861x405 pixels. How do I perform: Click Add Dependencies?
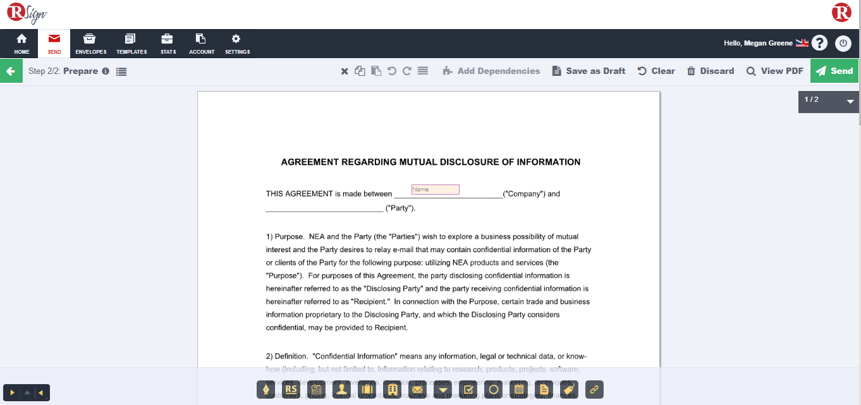click(491, 71)
